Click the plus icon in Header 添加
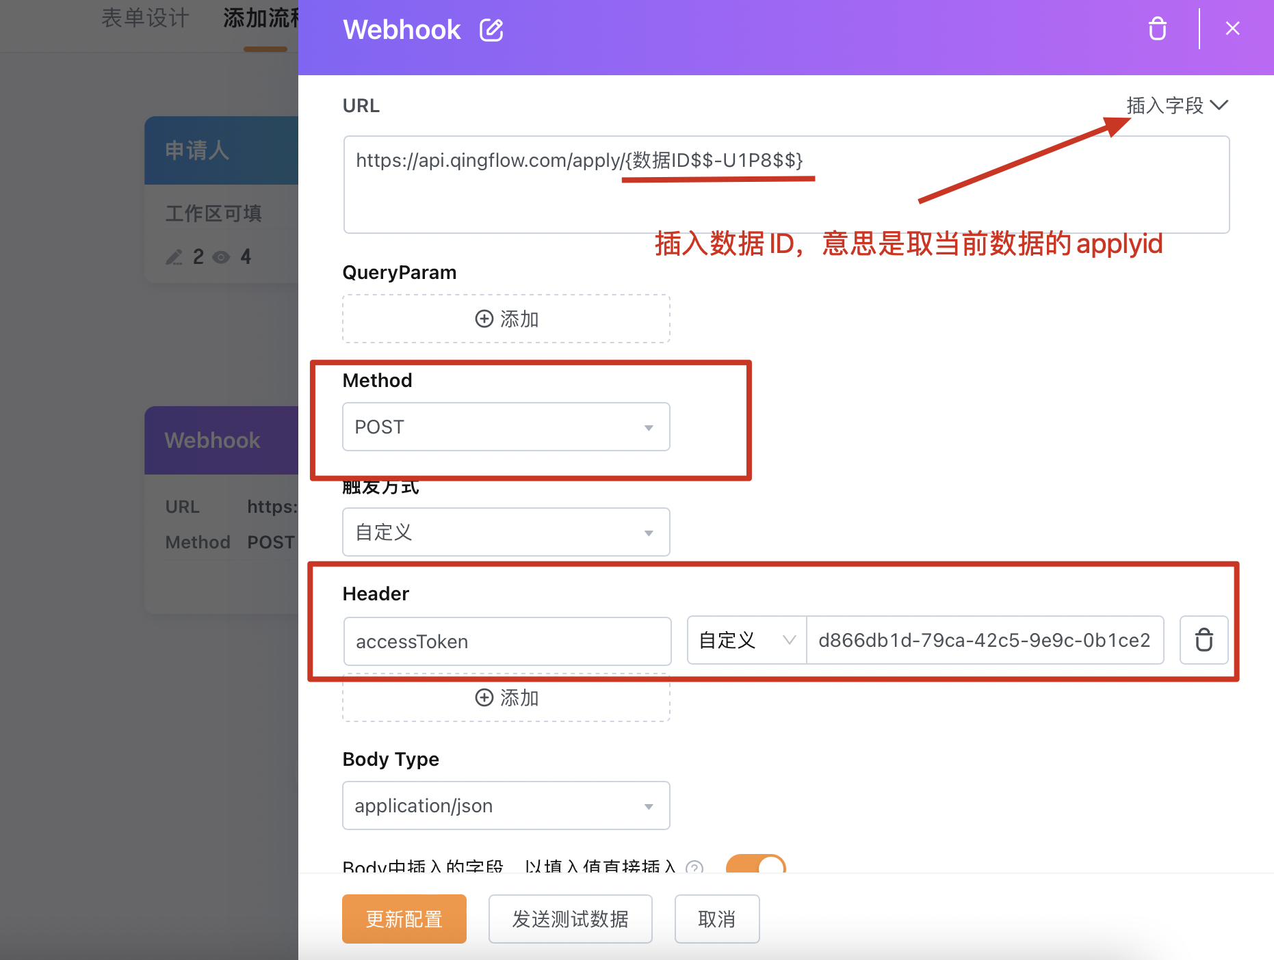The height and width of the screenshot is (960, 1274). (x=484, y=697)
